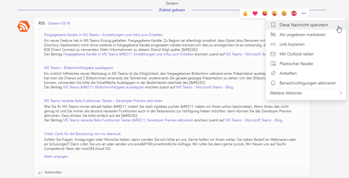Click the 'Zuletzt gelesen' marker label
Image resolution: width=349 pixels, height=178 pixels.
(x=172, y=10)
